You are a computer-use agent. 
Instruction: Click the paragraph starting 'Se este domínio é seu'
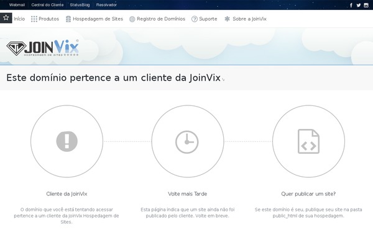tap(308, 213)
